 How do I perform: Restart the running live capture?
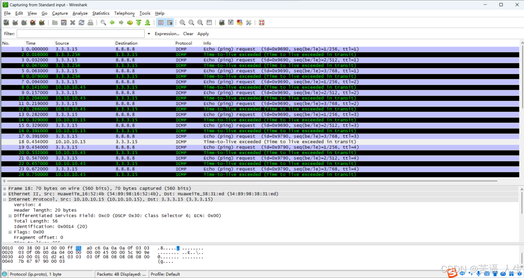point(42,23)
